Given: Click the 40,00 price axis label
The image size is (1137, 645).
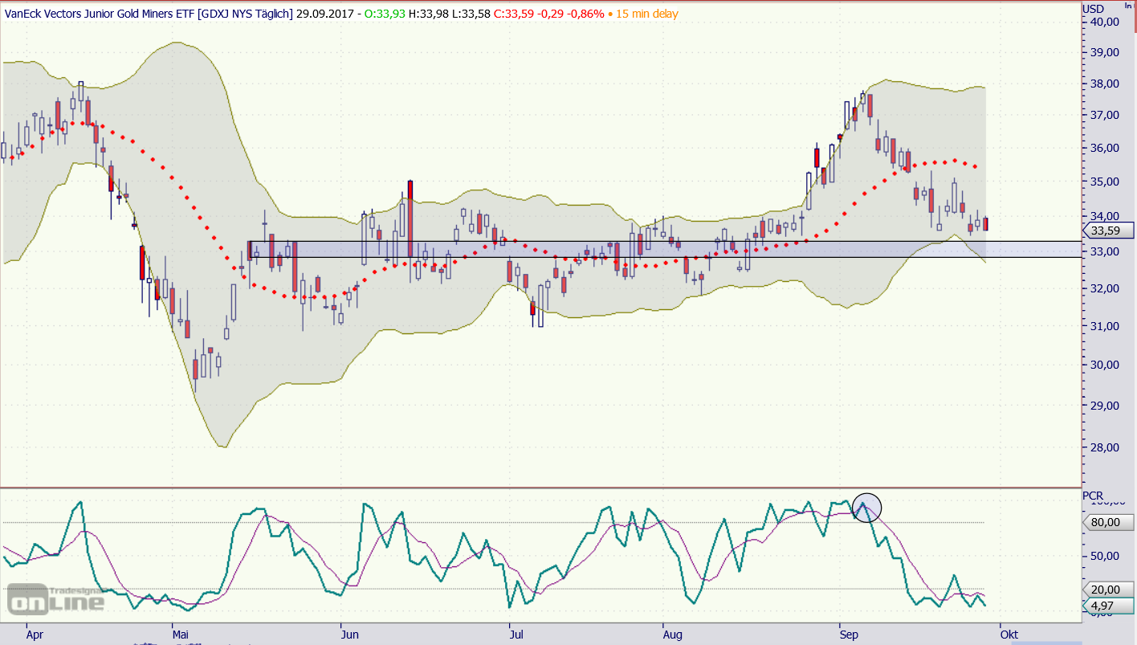Looking at the screenshot, I should [1106, 22].
